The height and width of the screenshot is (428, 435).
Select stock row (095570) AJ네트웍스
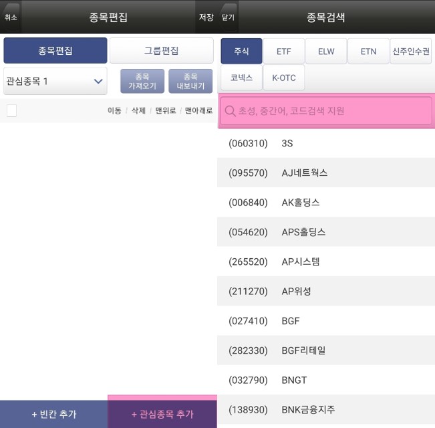[x=326, y=173]
